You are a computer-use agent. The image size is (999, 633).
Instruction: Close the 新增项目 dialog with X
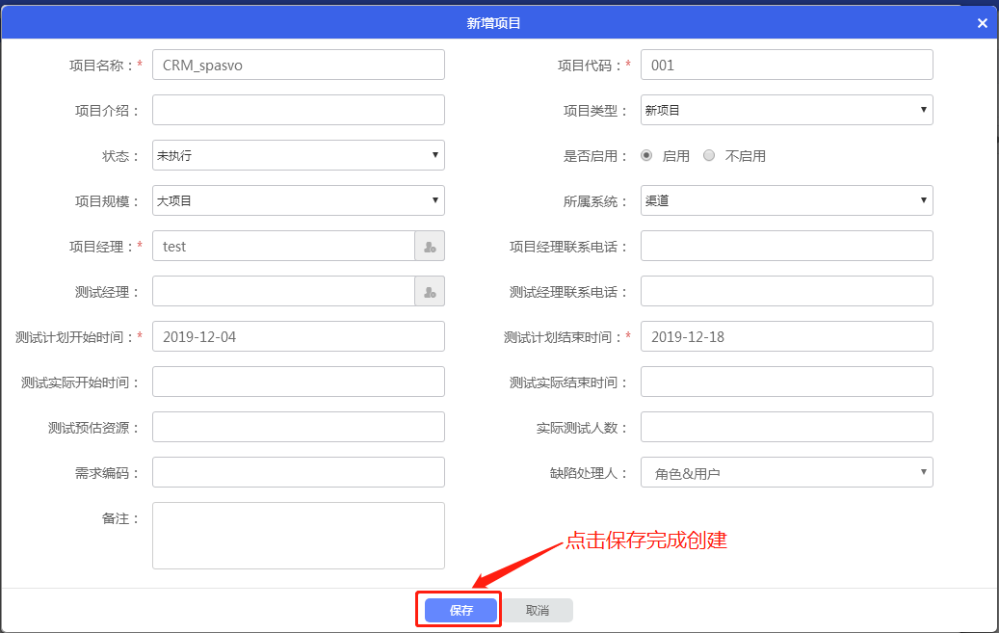982,23
